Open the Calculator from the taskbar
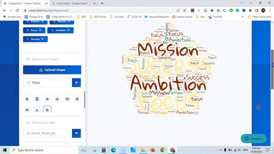 pos(104,150)
